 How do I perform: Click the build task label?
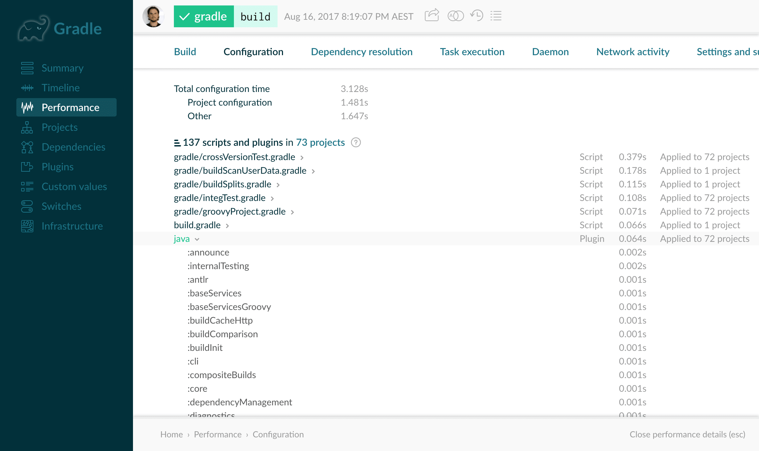click(x=256, y=16)
